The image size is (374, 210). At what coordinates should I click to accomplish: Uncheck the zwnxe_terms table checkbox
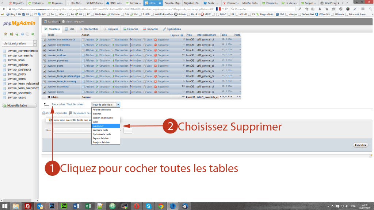[x=44, y=71]
